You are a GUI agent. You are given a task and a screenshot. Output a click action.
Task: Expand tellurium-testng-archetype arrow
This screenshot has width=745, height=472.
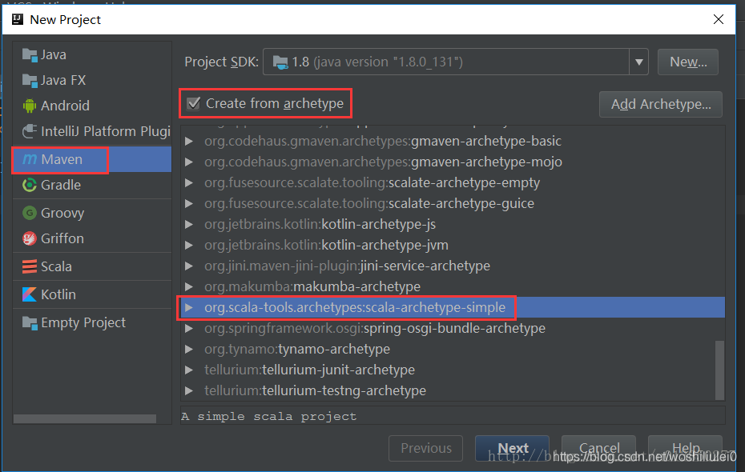click(x=188, y=391)
